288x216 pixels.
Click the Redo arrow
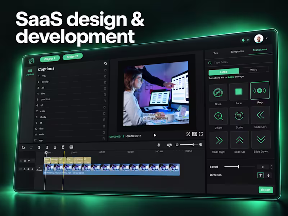31,148
